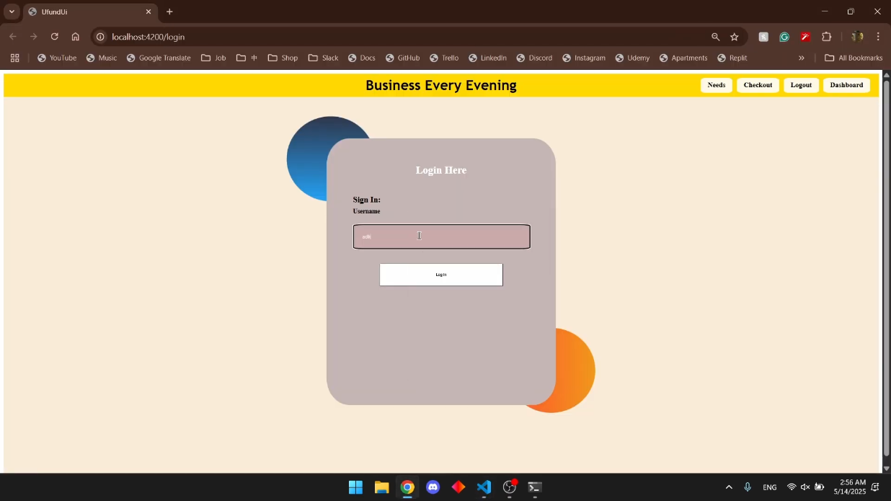The image size is (891, 501).
Task: Reload the page with refresh icon
Action: coord(54,37)
